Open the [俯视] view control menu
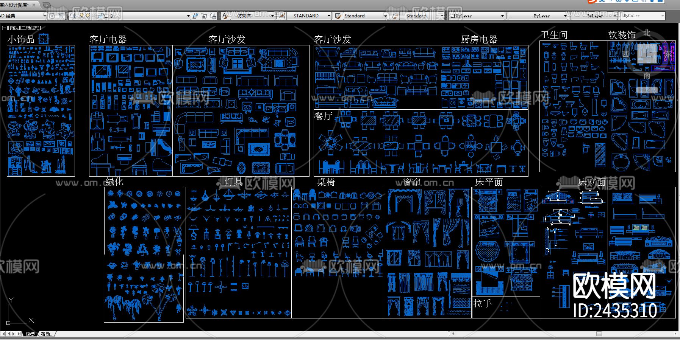Screen dimensions: 680x340 click(x=14, y=28)
